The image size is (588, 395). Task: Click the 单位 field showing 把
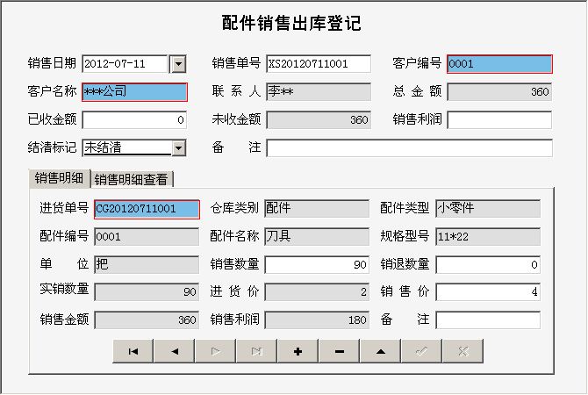pyautogui.click(x=147, y=265)
